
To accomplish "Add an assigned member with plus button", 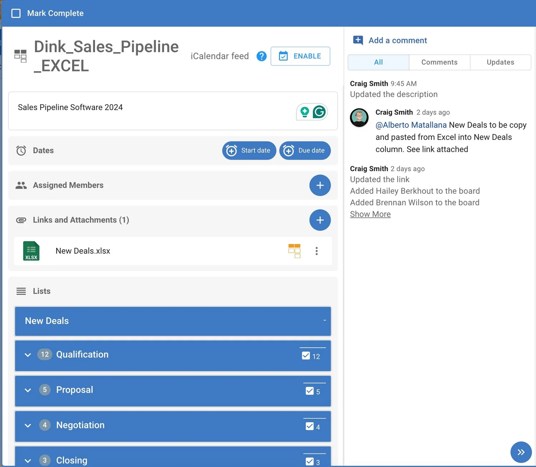I will point(320,185).
